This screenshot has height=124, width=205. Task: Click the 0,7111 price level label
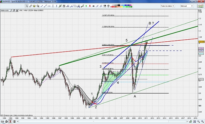tap(201, 79)
